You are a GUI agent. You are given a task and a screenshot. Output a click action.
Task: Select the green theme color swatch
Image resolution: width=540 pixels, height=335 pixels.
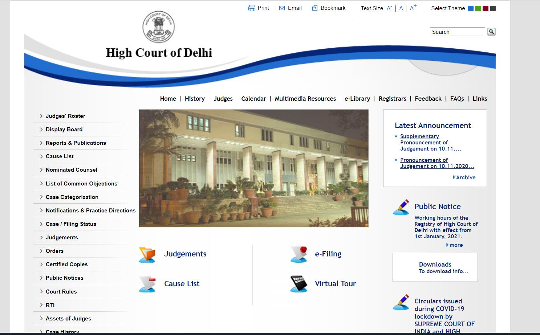[x=478, y=8]
